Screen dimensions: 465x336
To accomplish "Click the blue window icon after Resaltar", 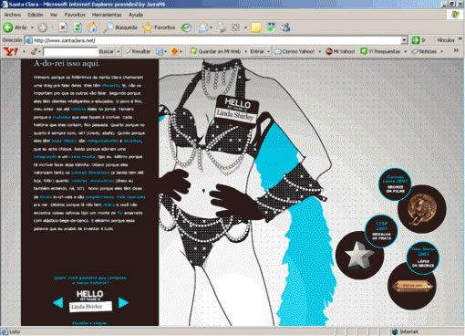I will 160,51.
